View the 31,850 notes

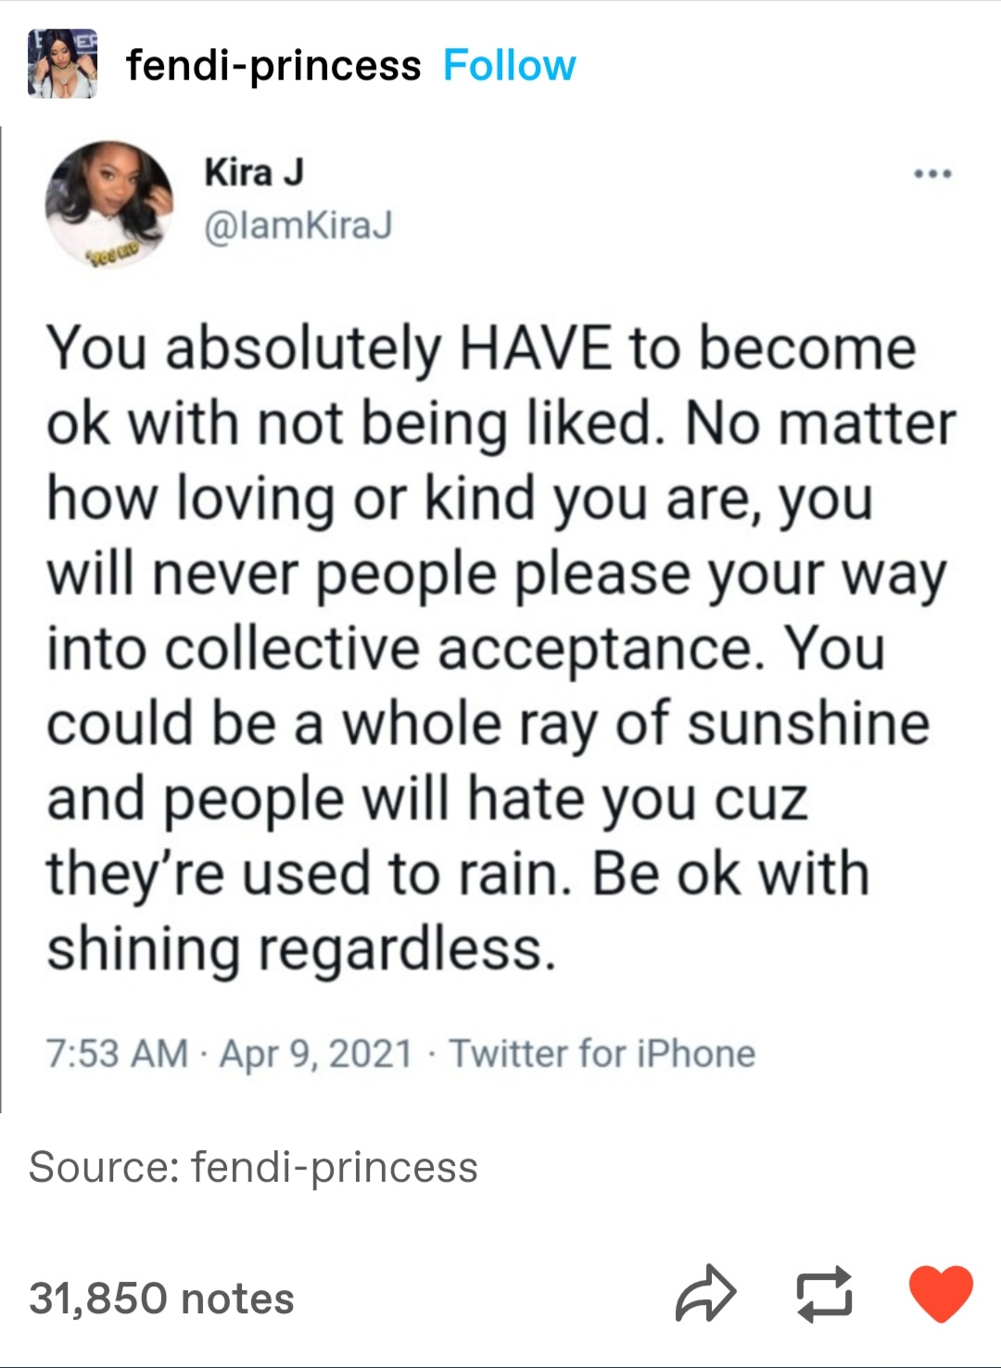161,1298
